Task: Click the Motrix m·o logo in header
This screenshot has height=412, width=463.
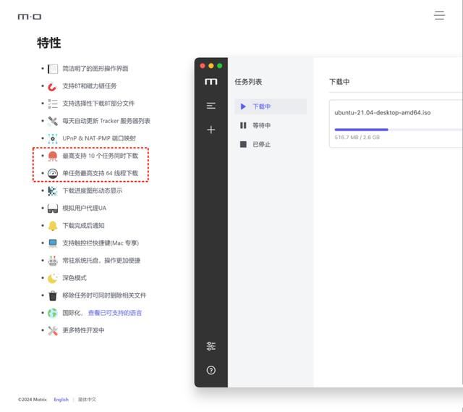Action: pyautogui.click(x=30, y=16)
